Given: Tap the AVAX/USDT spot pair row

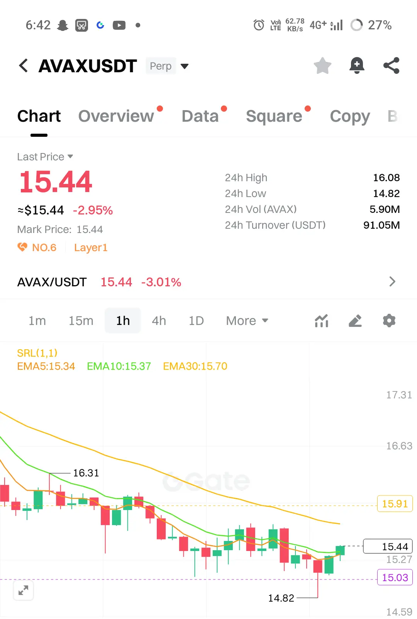Looking at the screenshot, I should click(x=208, y=282).
